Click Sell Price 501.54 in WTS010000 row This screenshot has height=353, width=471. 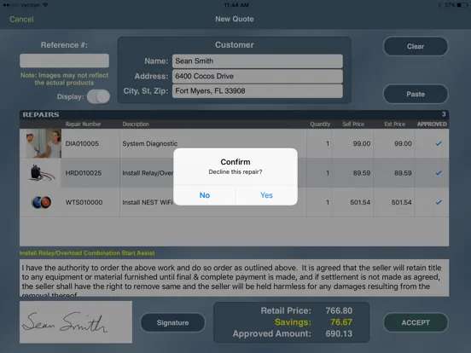coord(360,202)
